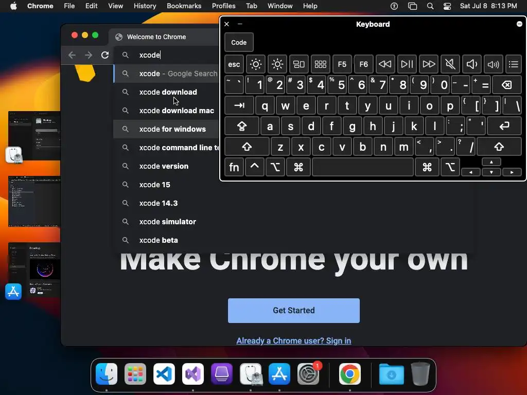Toggle the left option key
Image resolution: width=527 pixels, height=395 pixels.
(x=275, y=167)
